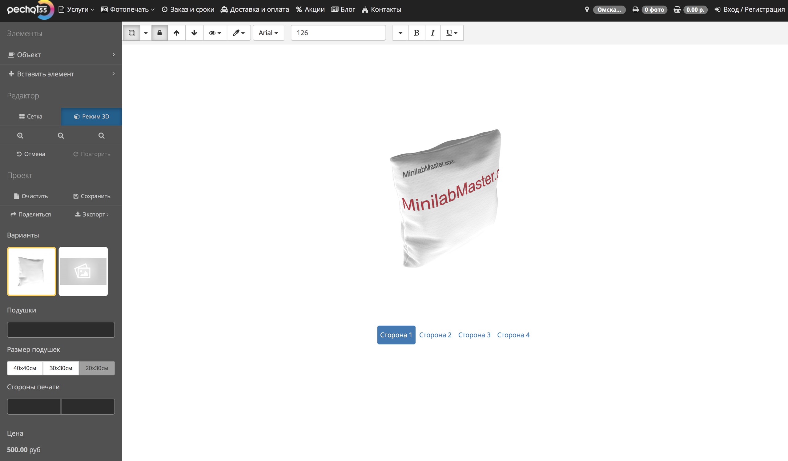This screenshot has height=461, width=788.
Task: Expand the Экспорт submenu
Action: coord(92,214)
